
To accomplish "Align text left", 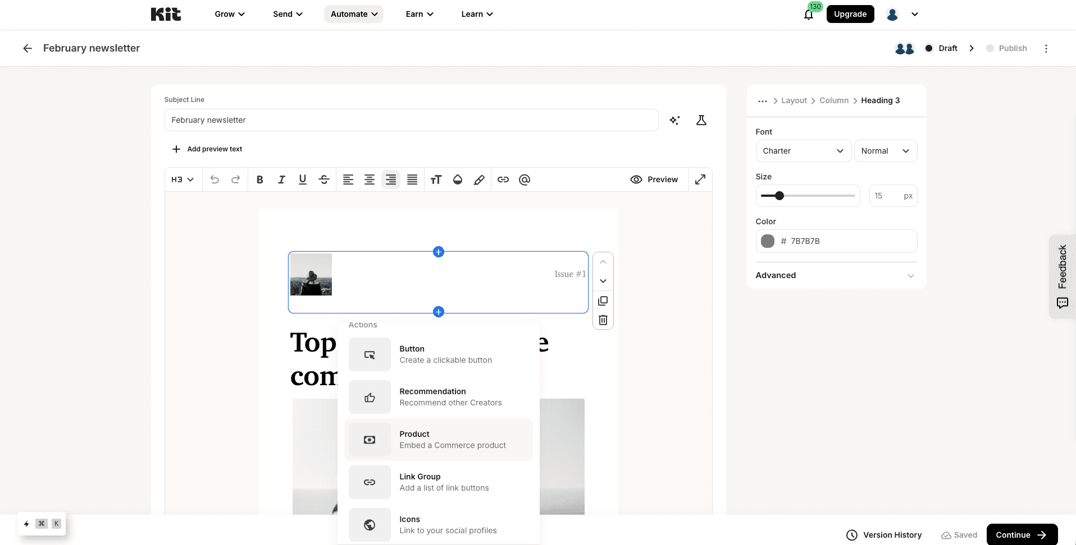I will (348, 179).
